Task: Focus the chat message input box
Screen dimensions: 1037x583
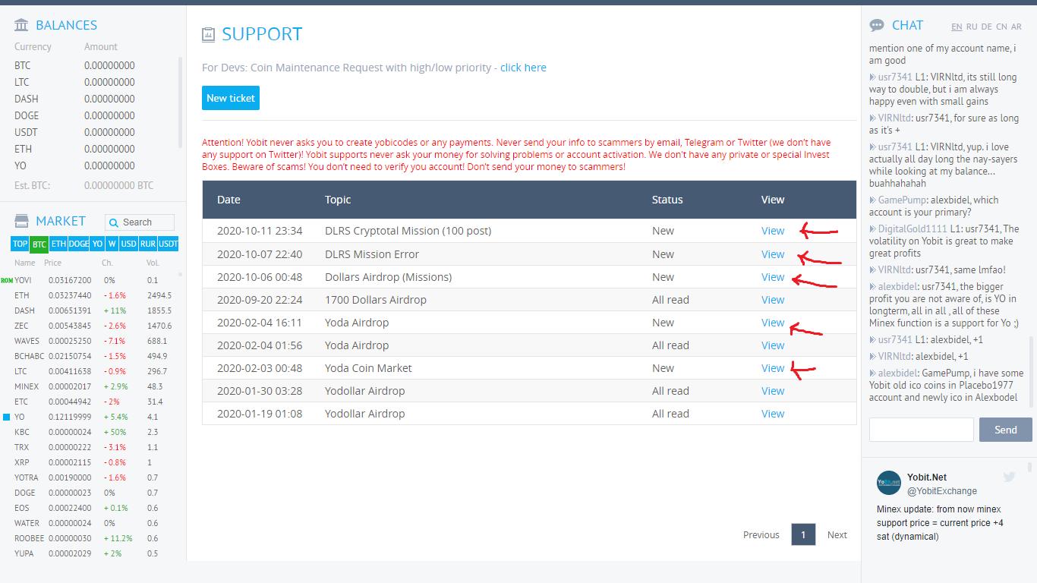Action: [921, 430]
